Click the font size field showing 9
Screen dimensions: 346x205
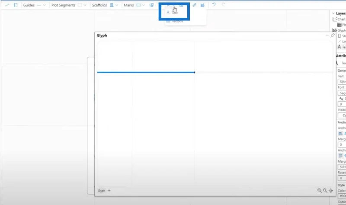342,104
